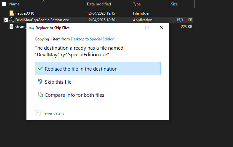Image resolution: width=233 pixels, height=147 pixels.
Task: Select Skip this file option
Action: 58,82
